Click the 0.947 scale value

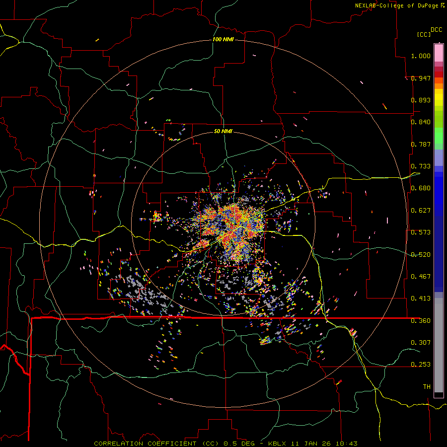pos(421,78)
